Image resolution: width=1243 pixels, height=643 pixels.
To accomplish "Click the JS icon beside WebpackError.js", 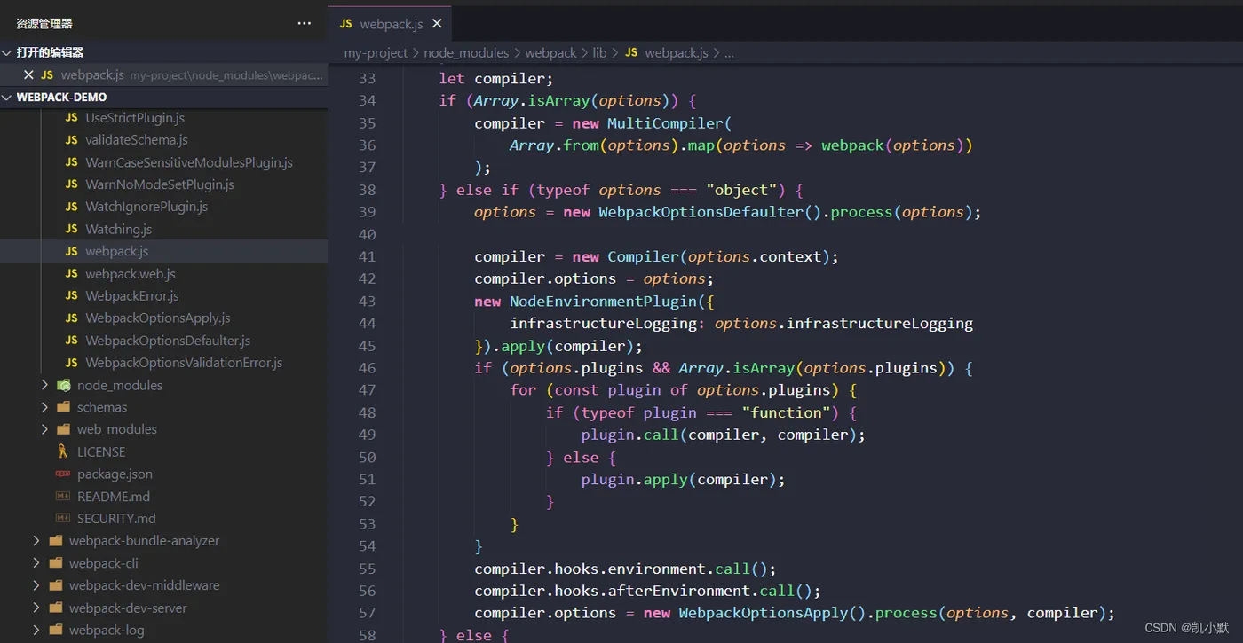I will [71, 296].
